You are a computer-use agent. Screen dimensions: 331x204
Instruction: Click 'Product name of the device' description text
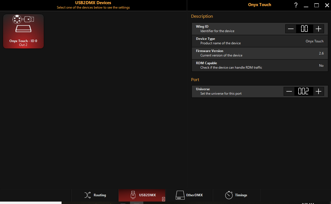(220, 43)
